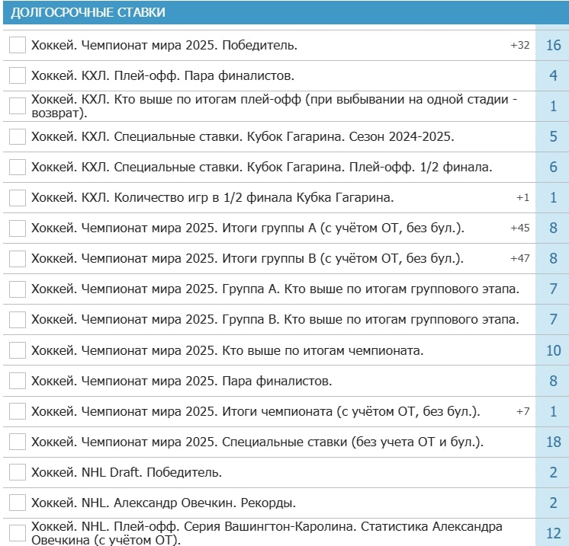The height and width of the screenshot is (546, 569).
Task: Click the +45 indicator on группы A row
Action: [x=520, y=228]
